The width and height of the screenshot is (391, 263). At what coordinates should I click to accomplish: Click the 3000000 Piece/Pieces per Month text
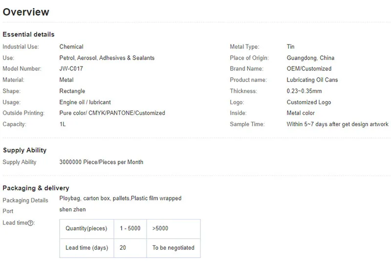click(101, 162)
